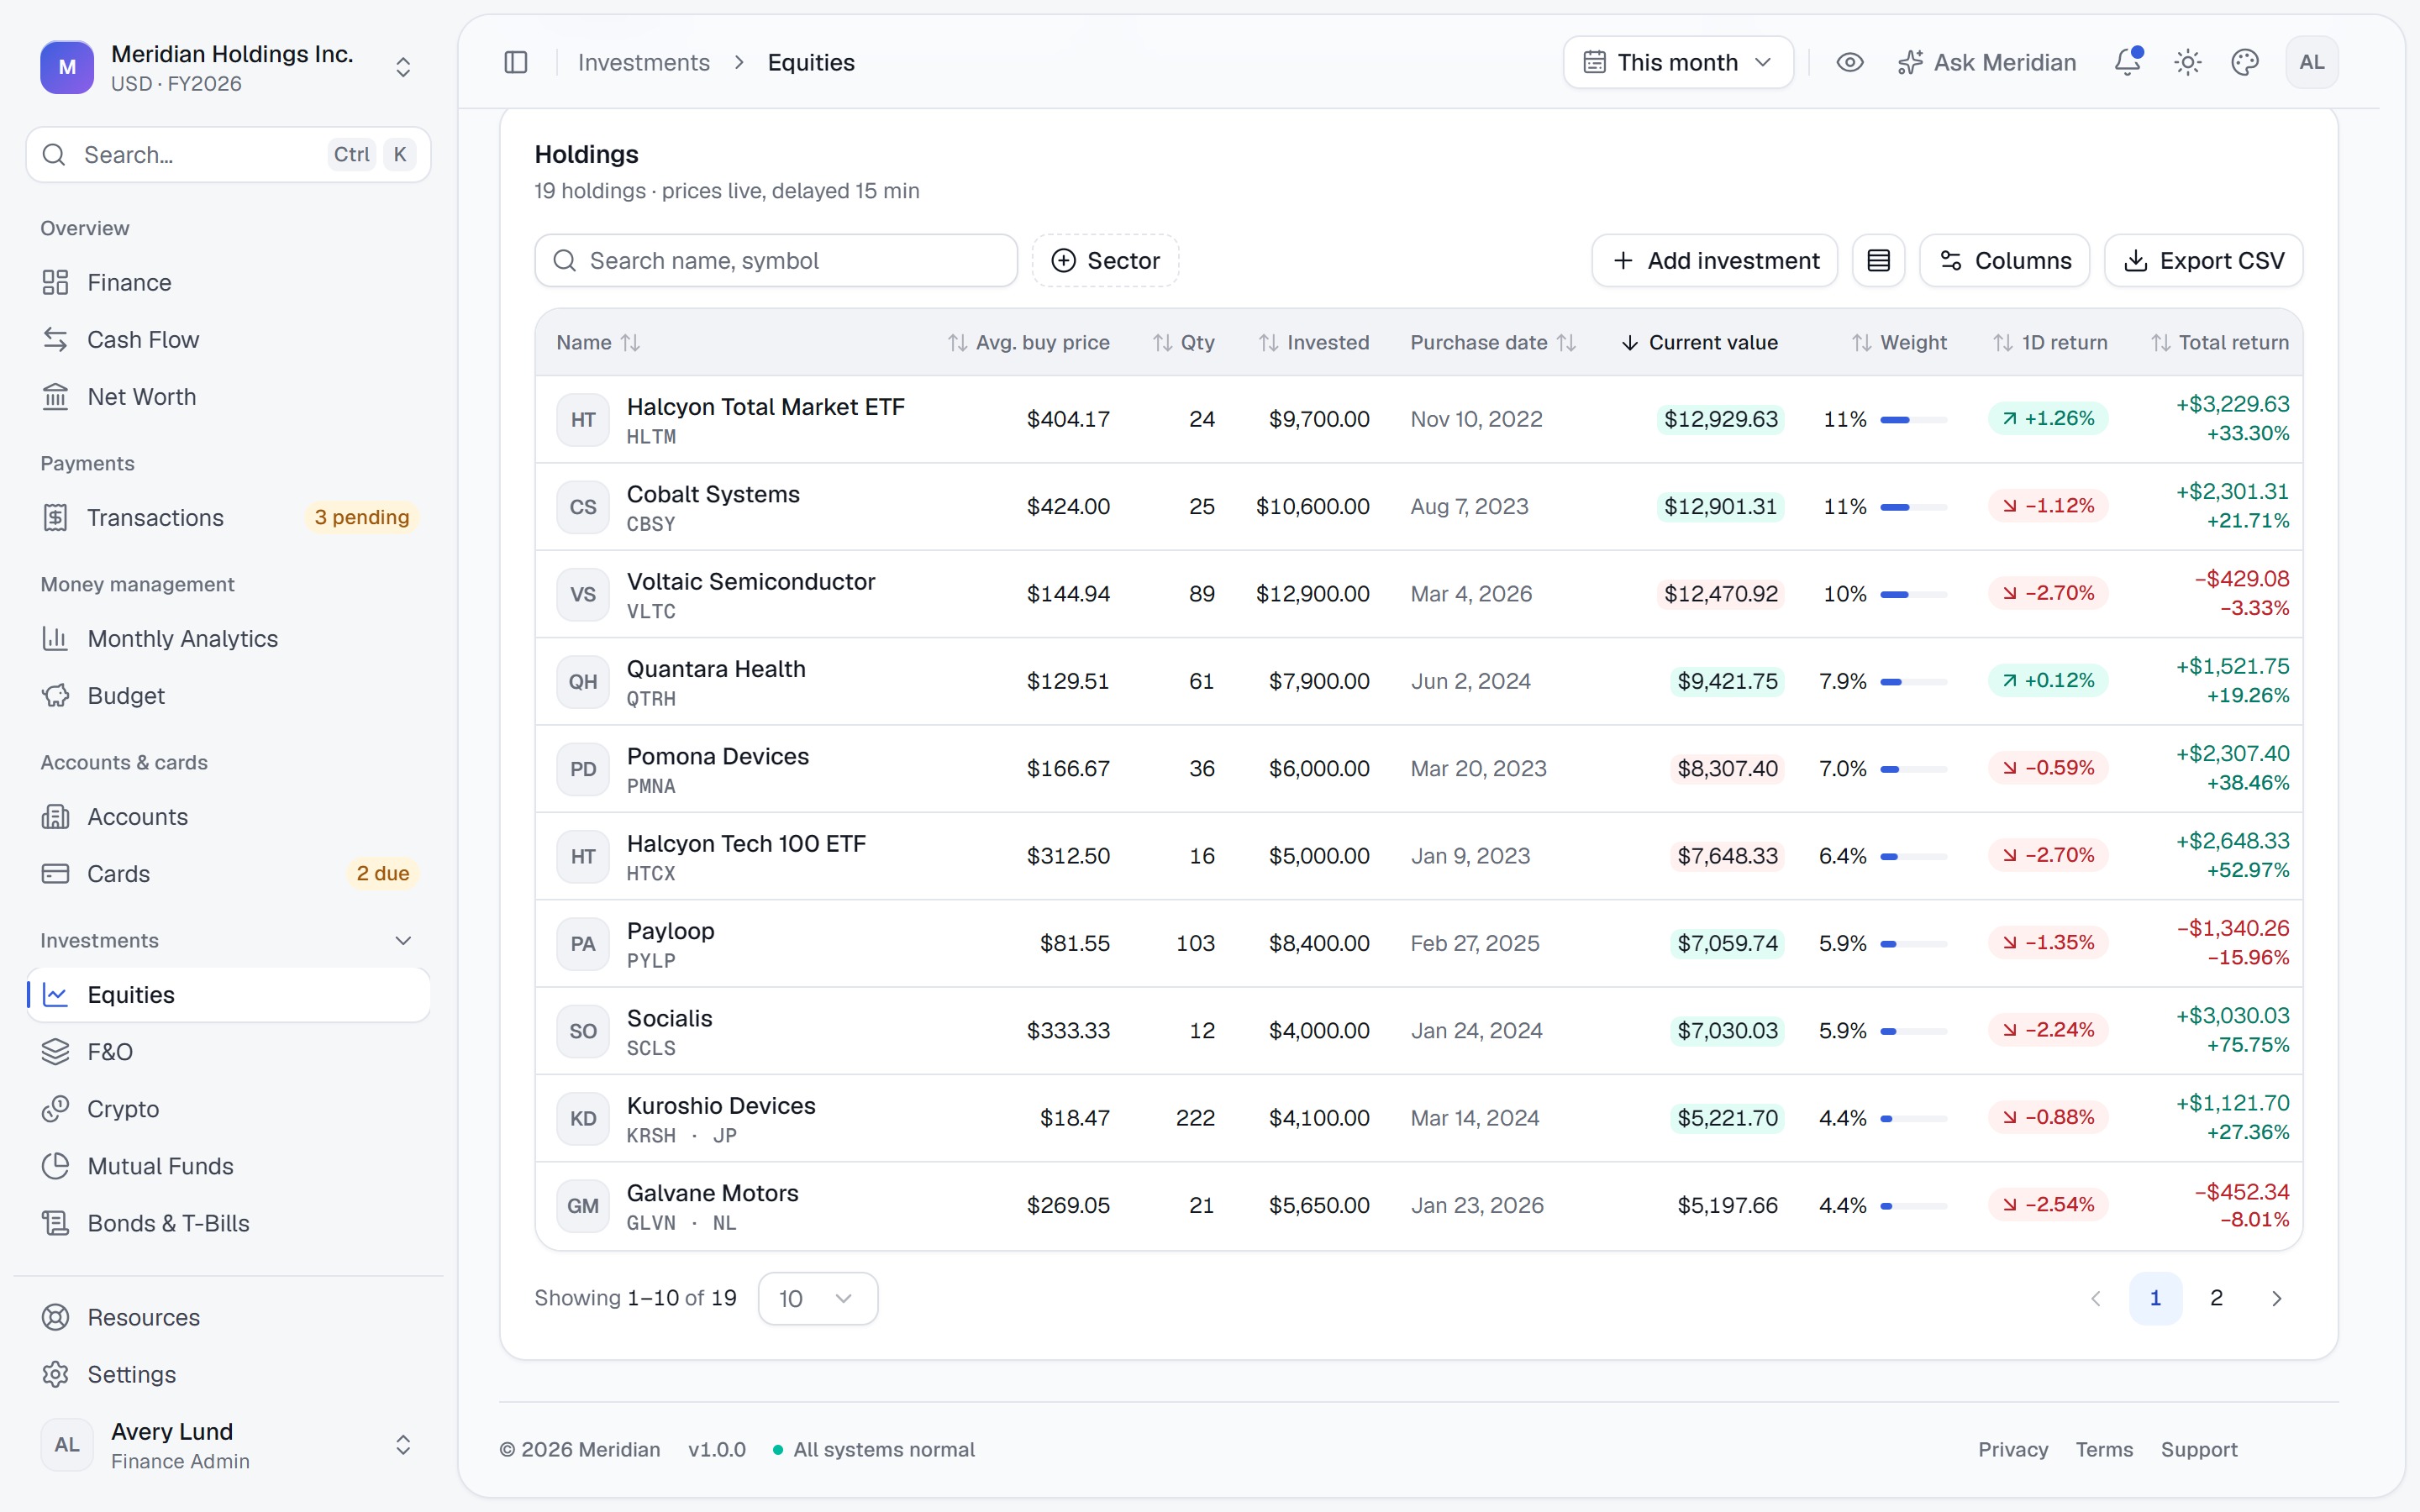Screen dimensions: 2420x1512
Task: Click the Cards credit card icon
Action: click(55, 874)
